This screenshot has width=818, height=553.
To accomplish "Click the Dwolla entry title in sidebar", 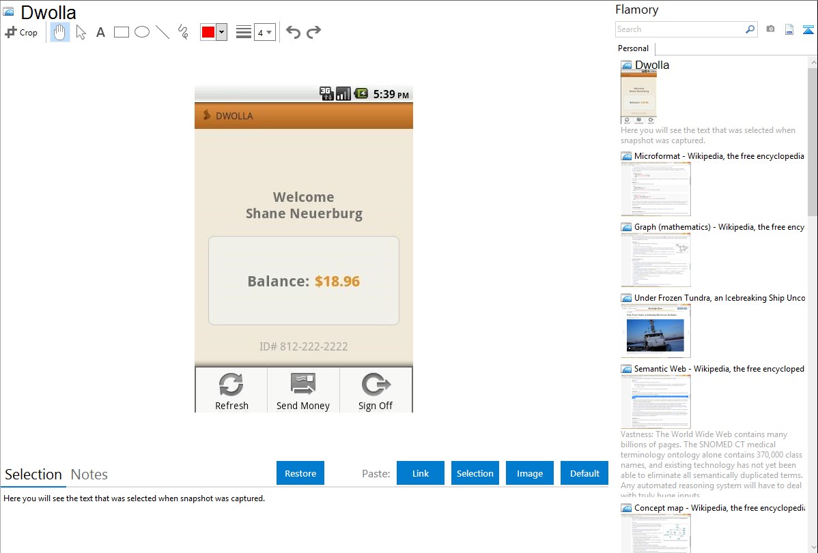I will click(x=651, y=65).
